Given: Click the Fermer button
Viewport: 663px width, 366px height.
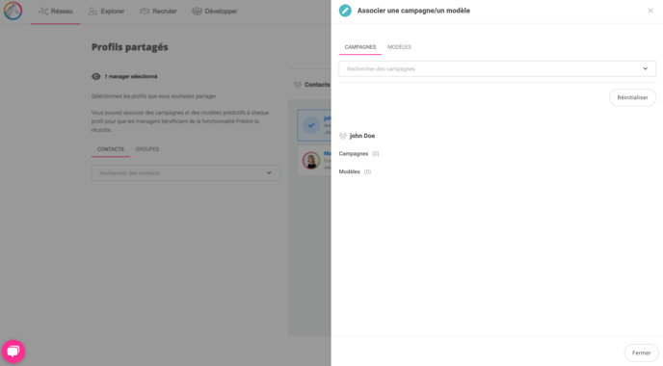Looking at the screenshot, I should (642, 353).
